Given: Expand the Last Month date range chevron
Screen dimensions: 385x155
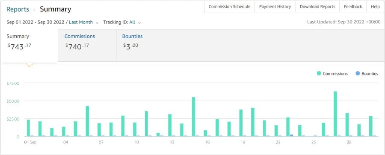Looking at the screenshot, I should pos(97,23).
